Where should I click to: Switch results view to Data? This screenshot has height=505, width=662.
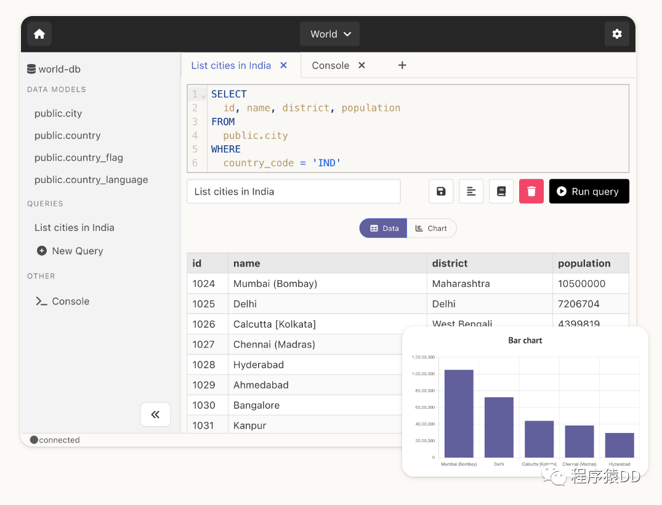[x=384, y=228]
